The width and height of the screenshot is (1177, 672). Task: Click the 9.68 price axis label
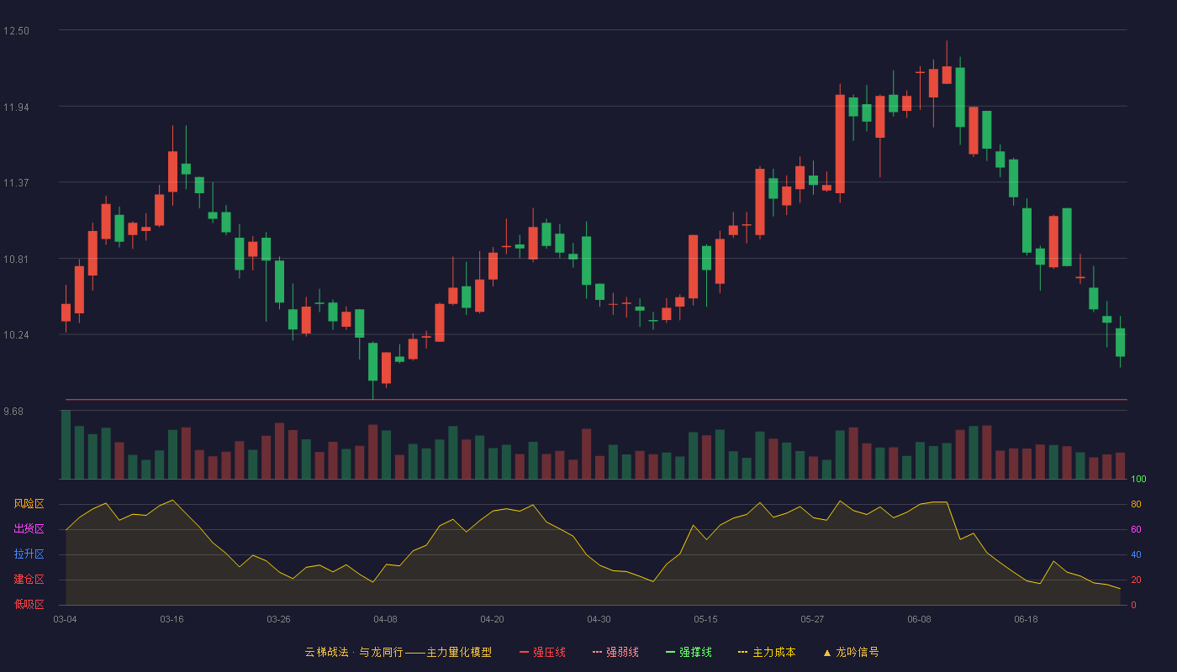(x=13, y=412)
